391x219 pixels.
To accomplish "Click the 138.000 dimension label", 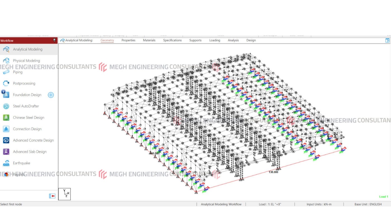I will pyautogui.click(x=273, y=172).
